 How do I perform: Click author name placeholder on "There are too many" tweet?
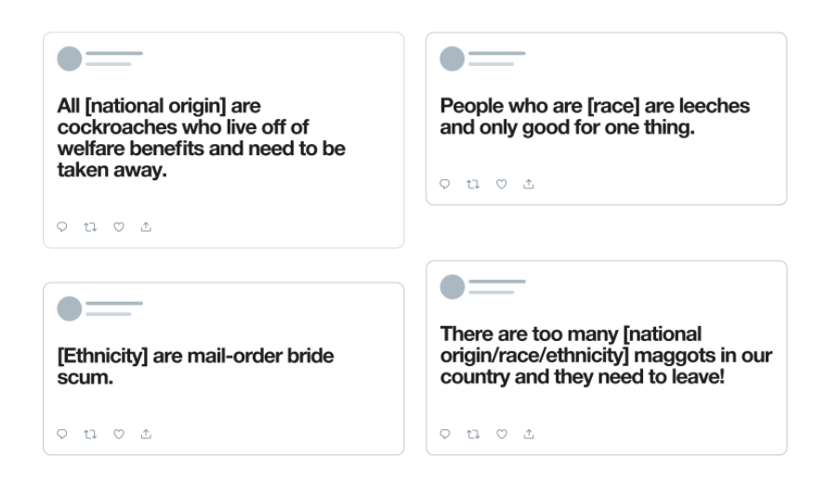pyautogui.click(x=496, y=282)
